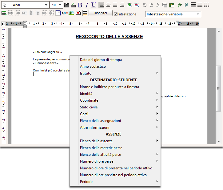The image size is (223, 190).
Task: Click the lined page with orange footer icon
Action: [85, 13]
